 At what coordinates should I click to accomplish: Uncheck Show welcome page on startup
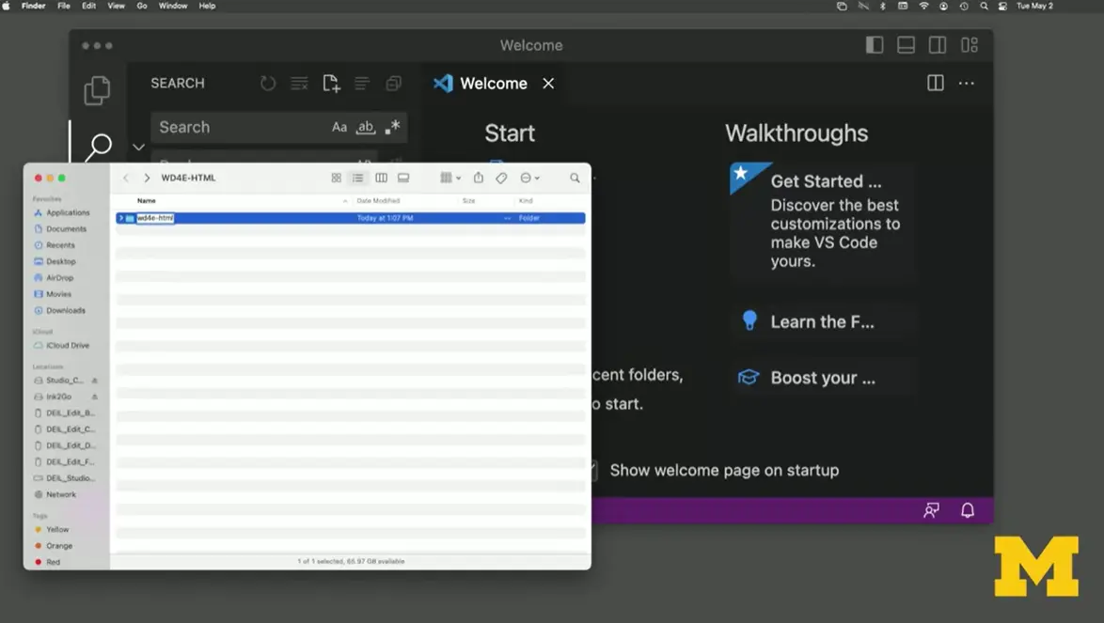click(594, 470)
